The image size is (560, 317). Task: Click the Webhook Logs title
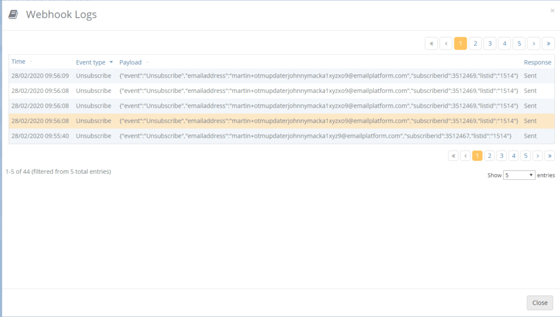click(x=61, y=14)
